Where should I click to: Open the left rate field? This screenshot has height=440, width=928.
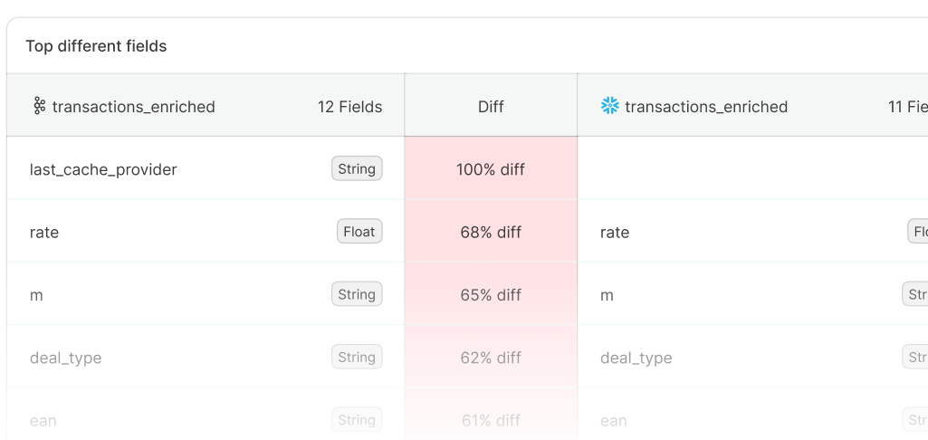point(44,233)
